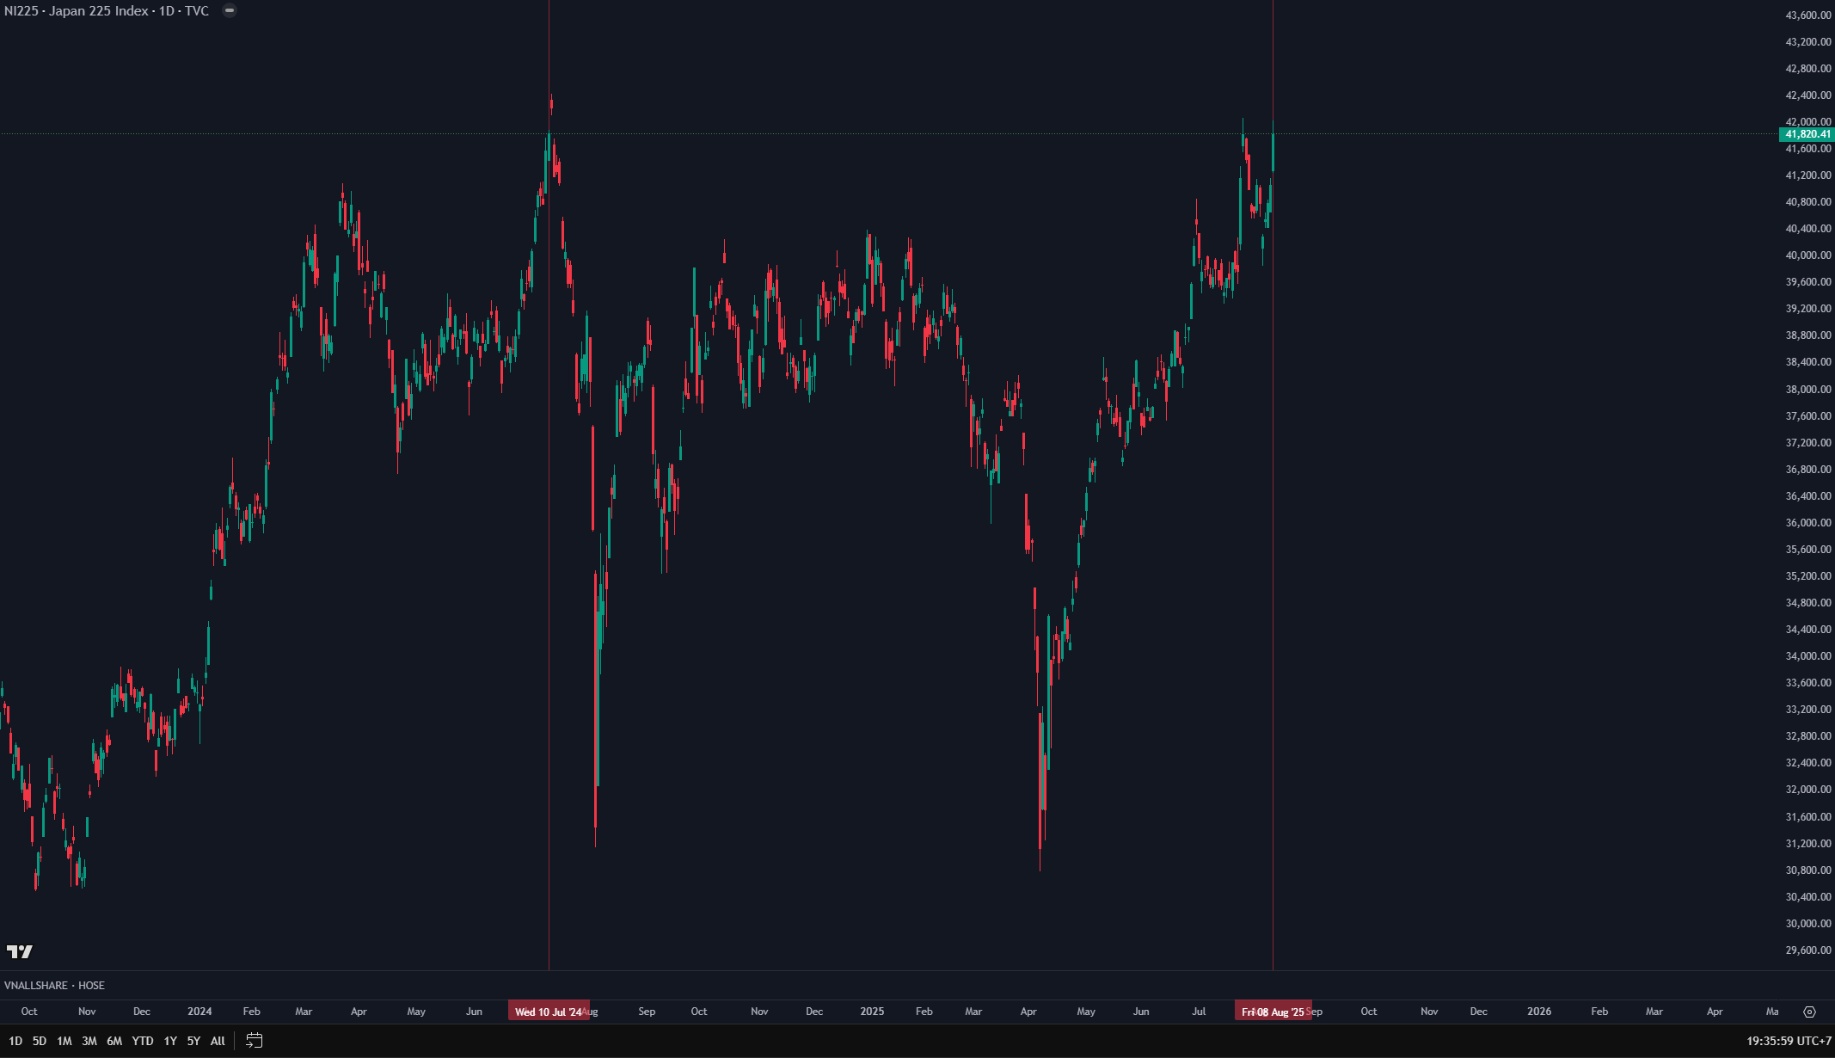The image size is (1835, 1058).
Task: Click the 29,600.00 price axis label
Action: (x=1808, y=950)
